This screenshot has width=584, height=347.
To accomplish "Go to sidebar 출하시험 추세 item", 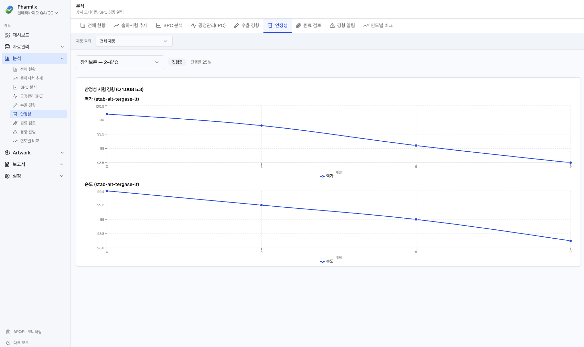I will click(39, 78).
